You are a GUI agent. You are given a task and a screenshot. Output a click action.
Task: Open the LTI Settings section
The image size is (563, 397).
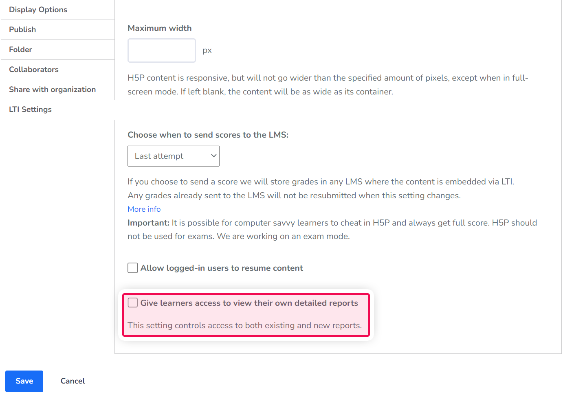coord(30,109)
